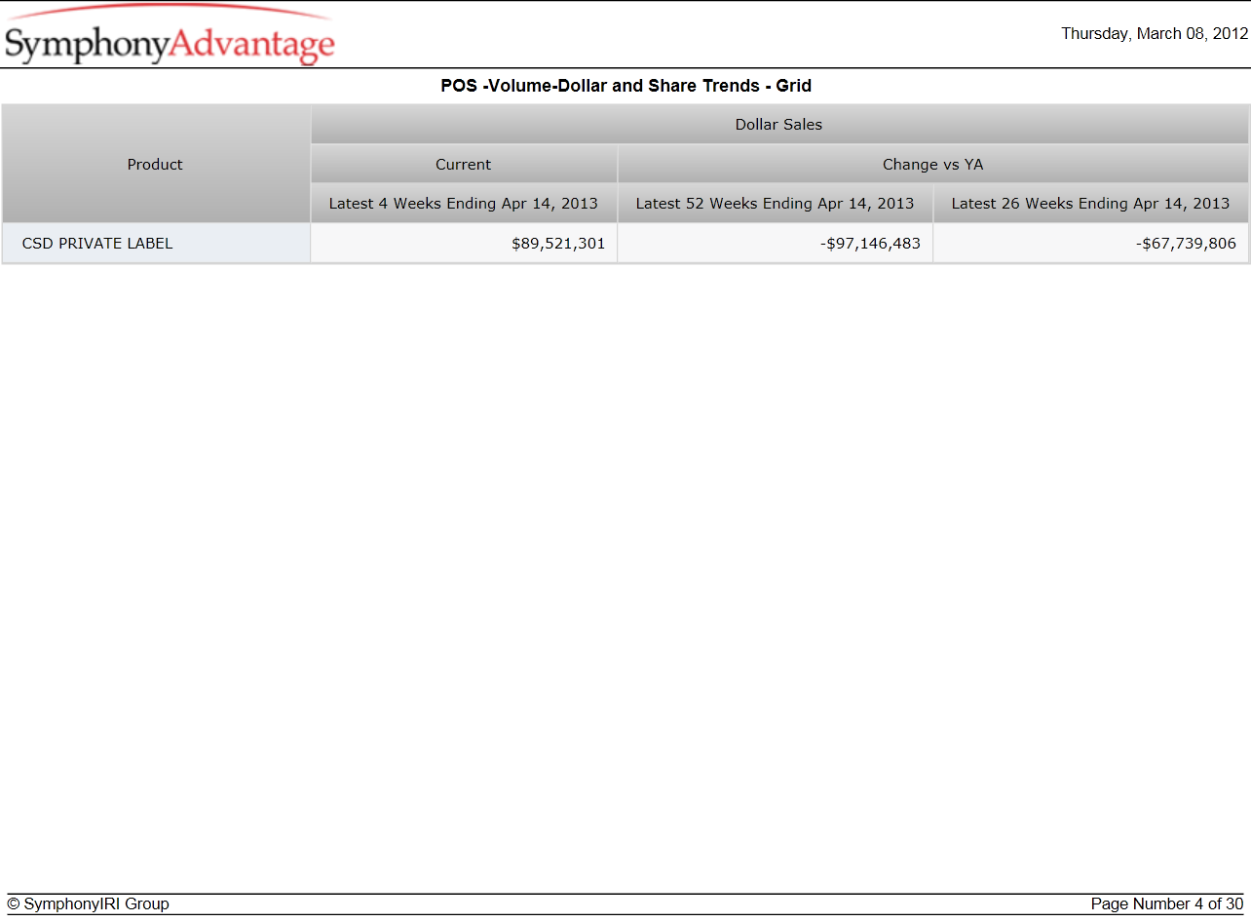This screenshot has height=922, width=1251.
Task: Select Latest 26 Weeks Ending Apr 14, 2013
Action: [1091, 204]
